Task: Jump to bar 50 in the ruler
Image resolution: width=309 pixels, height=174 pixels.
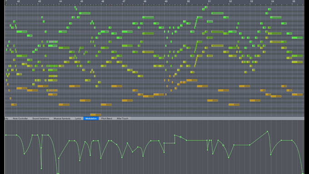Action: click(x=189, y=1)
